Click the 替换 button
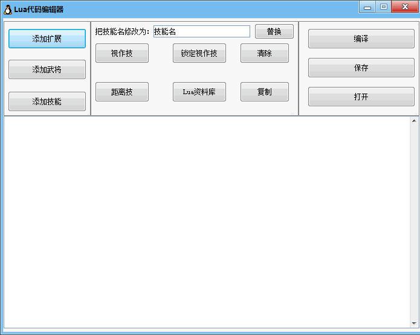The image size is (420, 335). (x=274, y=31)
